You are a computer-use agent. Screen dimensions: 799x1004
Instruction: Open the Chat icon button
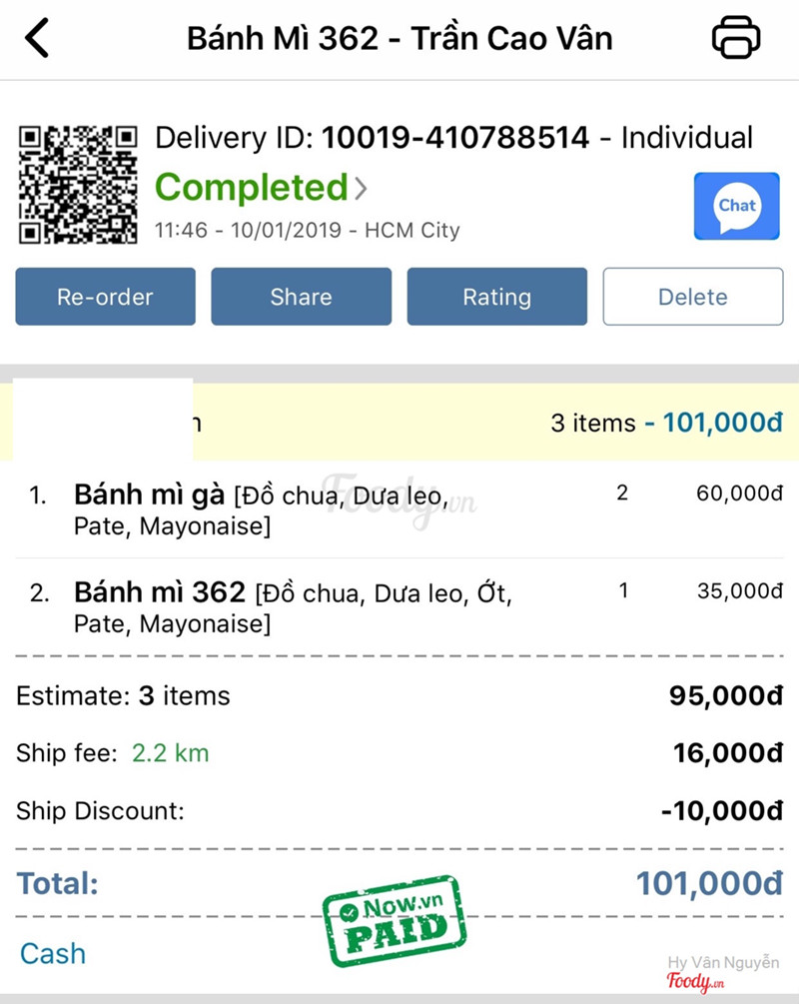pos(736,206)
